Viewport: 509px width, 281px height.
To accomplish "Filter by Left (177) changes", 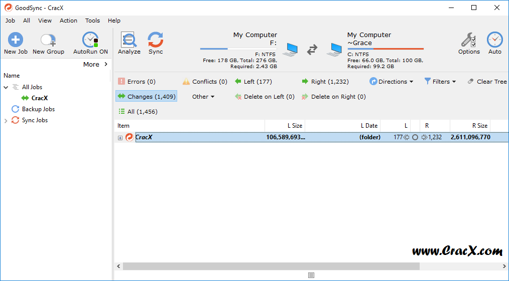I will click(x=253, y=82).
